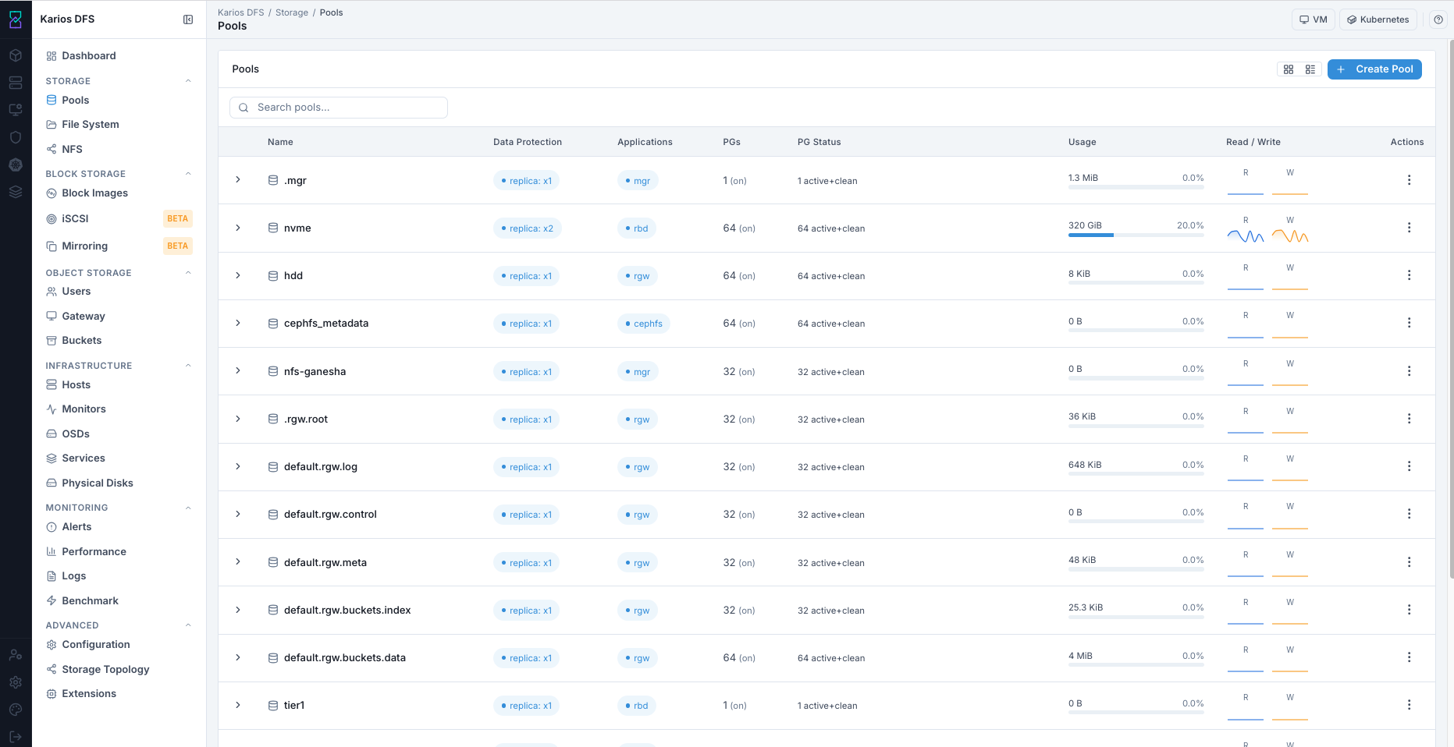Open settings gear in left rail
The image size is (1454, 747).
[16, 682]
